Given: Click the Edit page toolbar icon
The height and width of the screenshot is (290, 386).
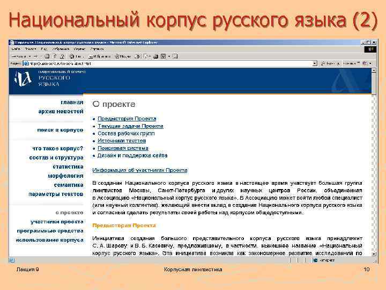Looking at the screenshot, I should (163, 56).
